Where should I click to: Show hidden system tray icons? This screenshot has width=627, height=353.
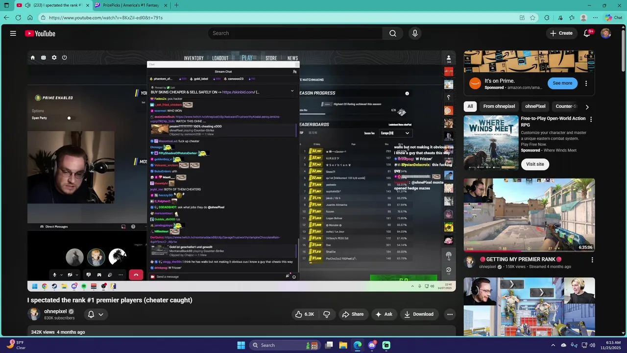[x=553, y=345]
